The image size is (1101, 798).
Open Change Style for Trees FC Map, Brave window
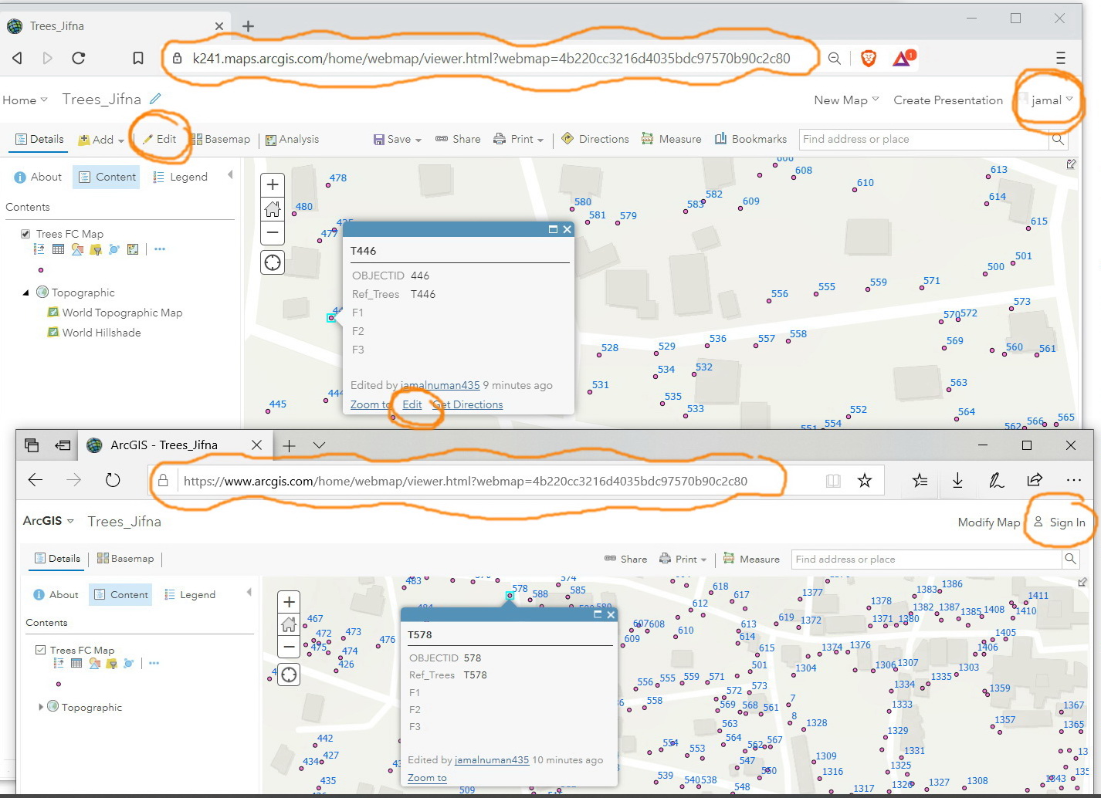tap(76, 249)
